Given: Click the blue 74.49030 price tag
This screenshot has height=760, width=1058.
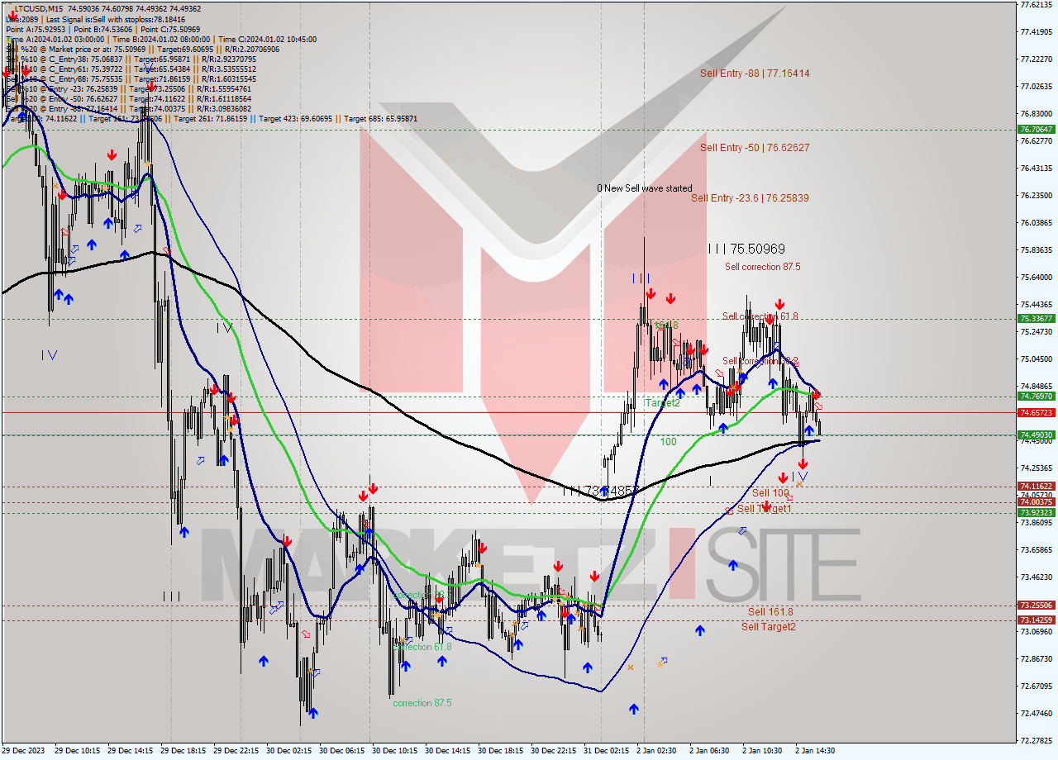Looking at the screenshot, I should click(1036, 435).
